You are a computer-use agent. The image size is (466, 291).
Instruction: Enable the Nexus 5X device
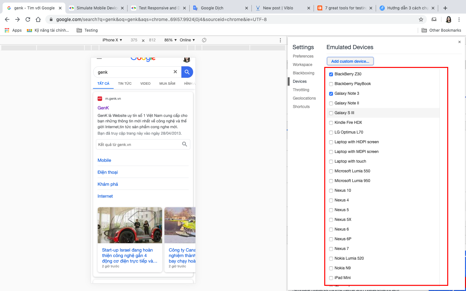point(331,220)
